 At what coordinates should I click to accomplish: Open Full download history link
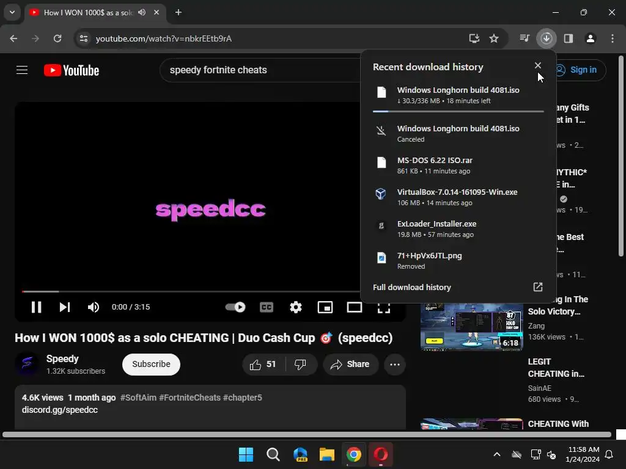pyautogui.click(x=411, y=287)
